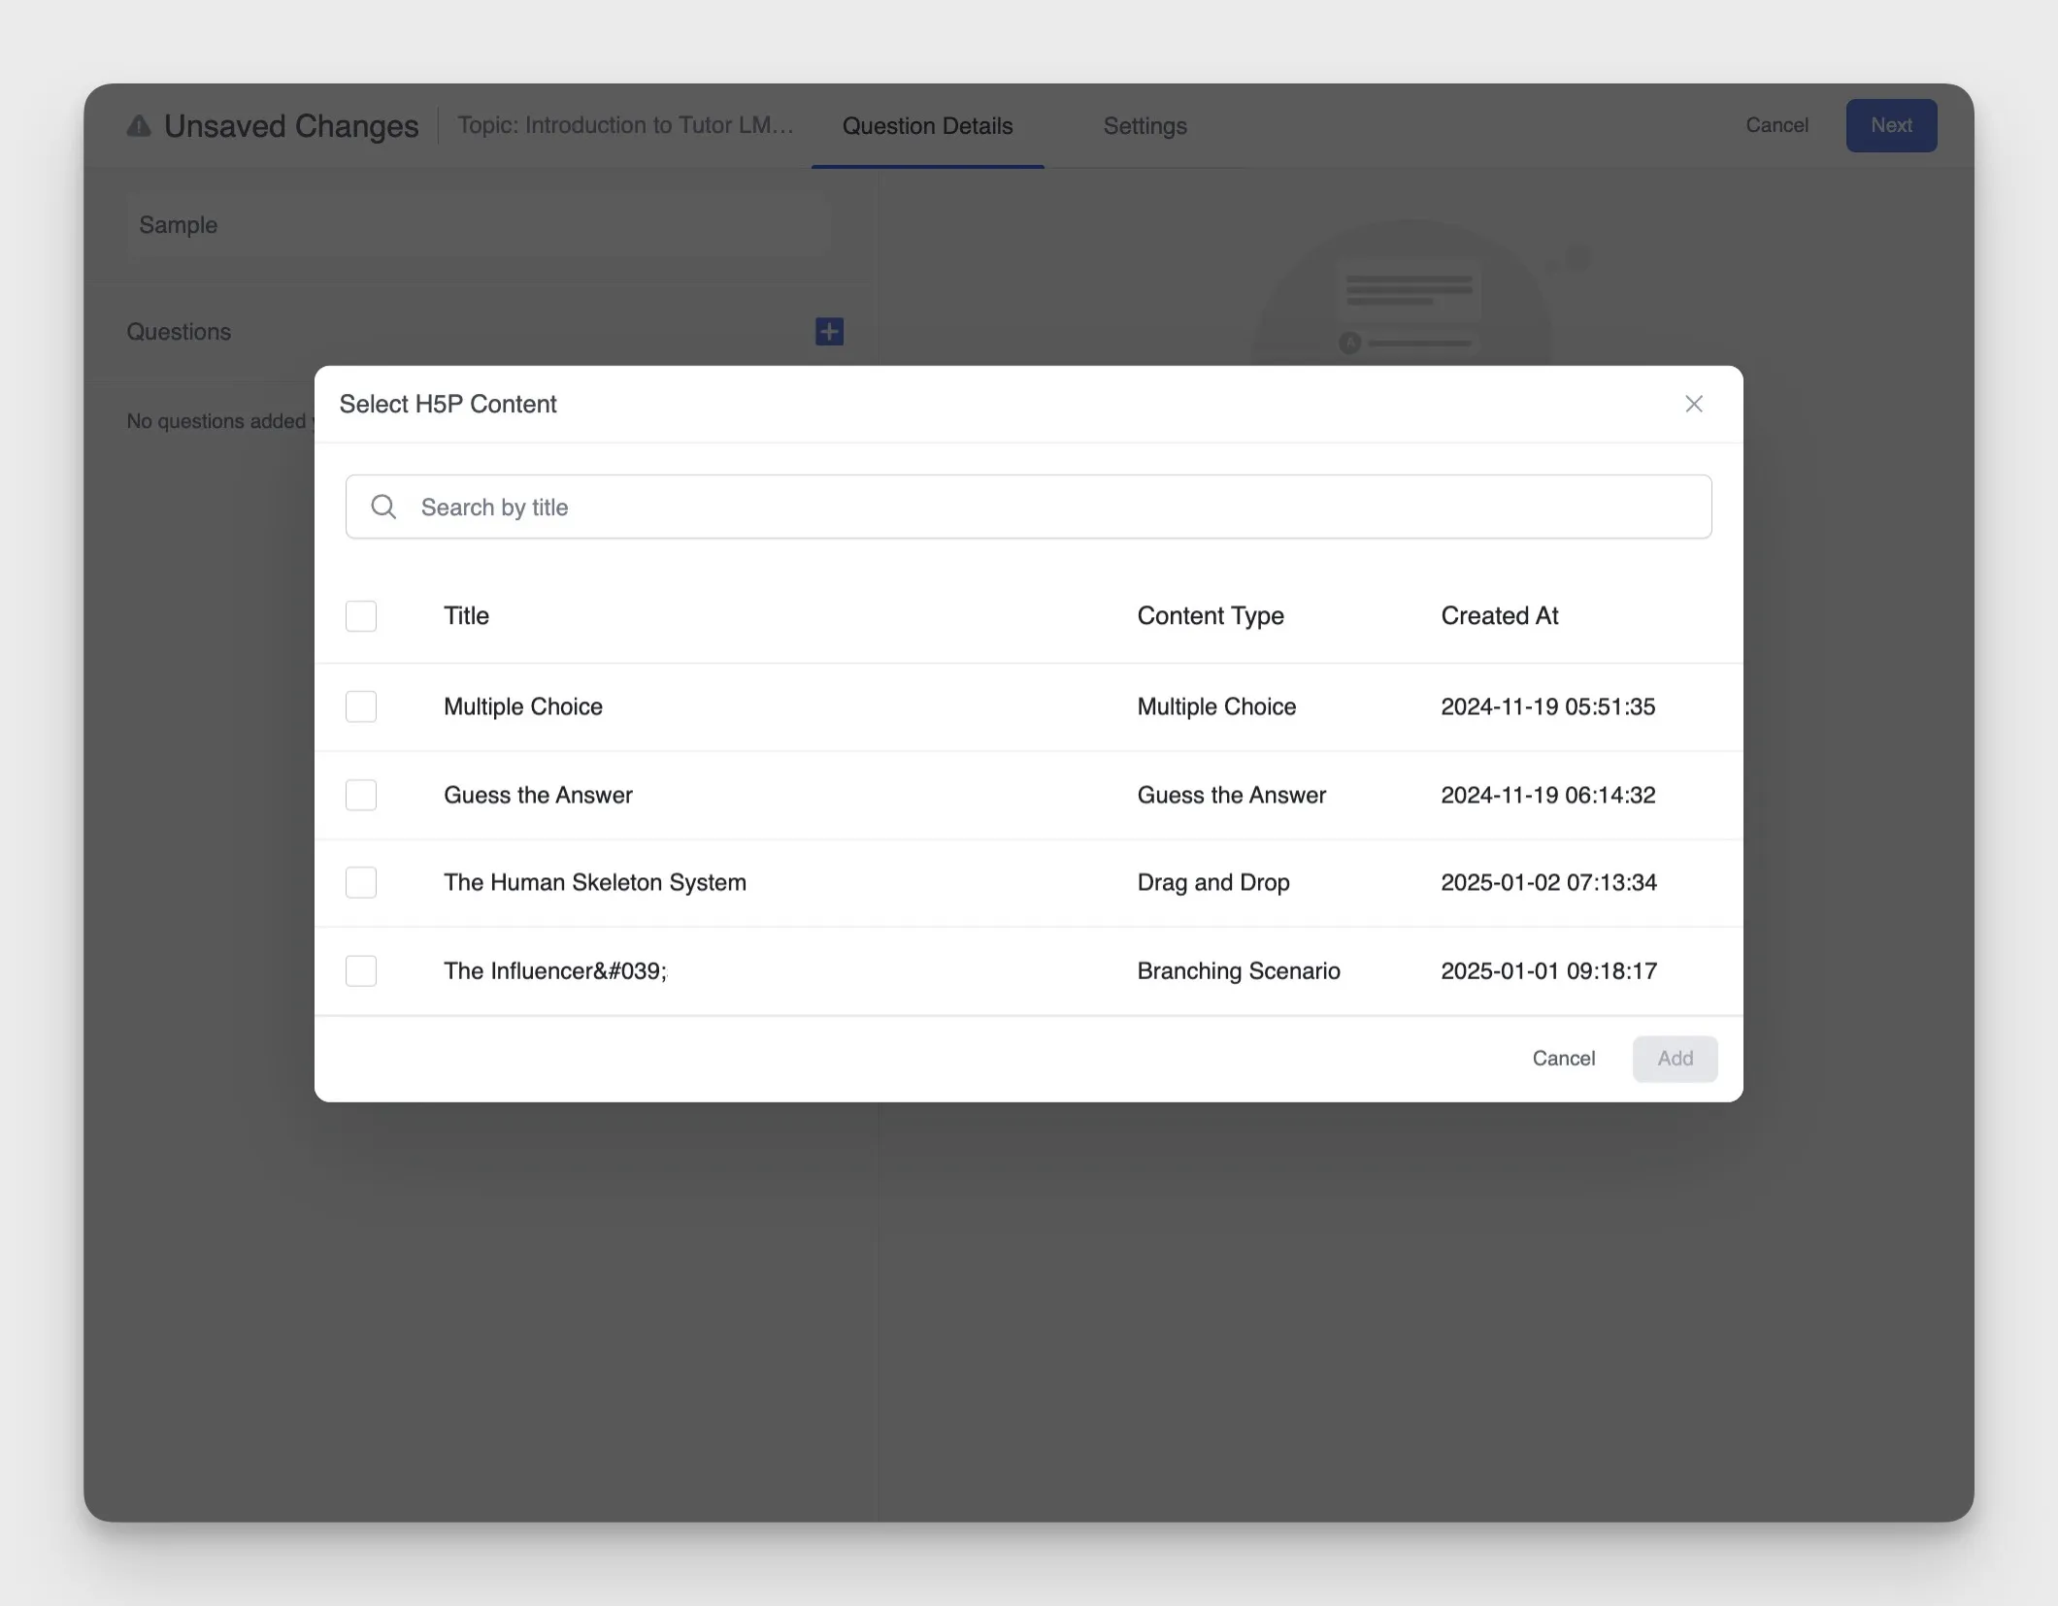Focus the Search by title field
The image size is (2058, 1606).
coord(1028,507)
